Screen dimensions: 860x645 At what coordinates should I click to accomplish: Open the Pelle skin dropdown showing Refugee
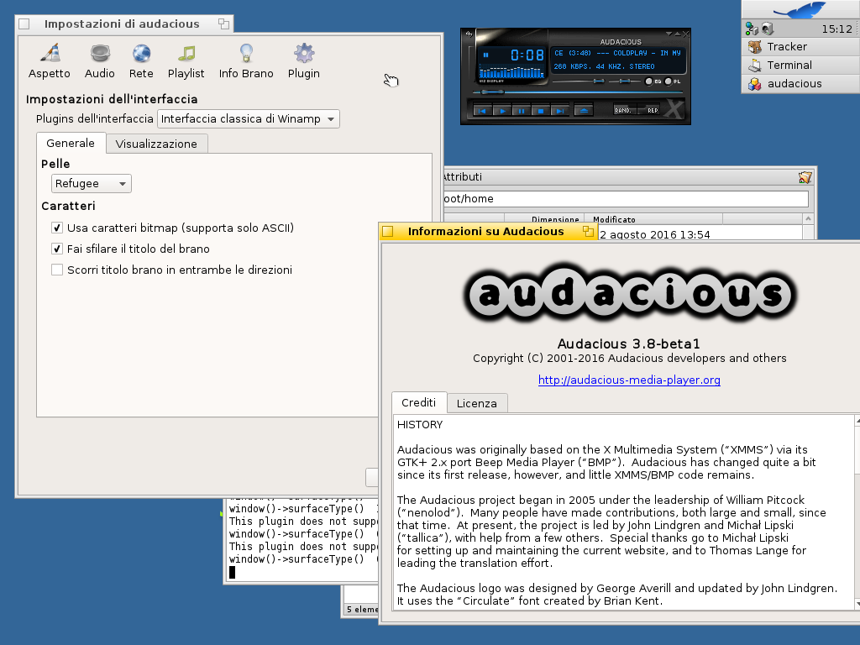point(91,184)
